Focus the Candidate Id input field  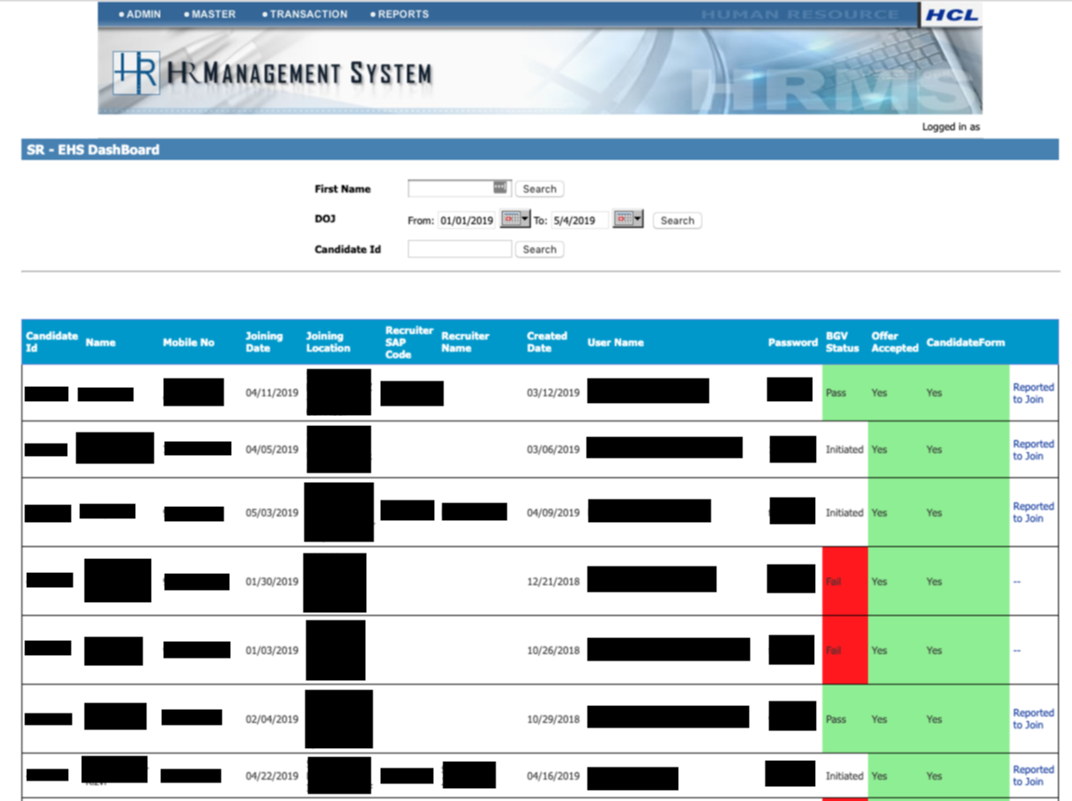(x=459, y=249)
